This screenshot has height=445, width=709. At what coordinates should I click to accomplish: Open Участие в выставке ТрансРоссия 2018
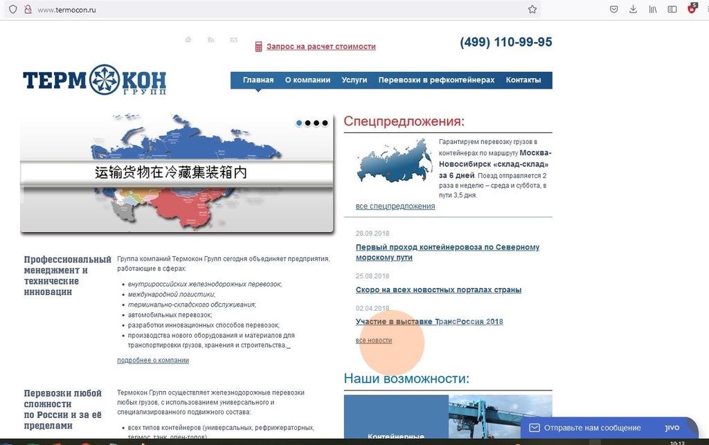pos(429,322)
